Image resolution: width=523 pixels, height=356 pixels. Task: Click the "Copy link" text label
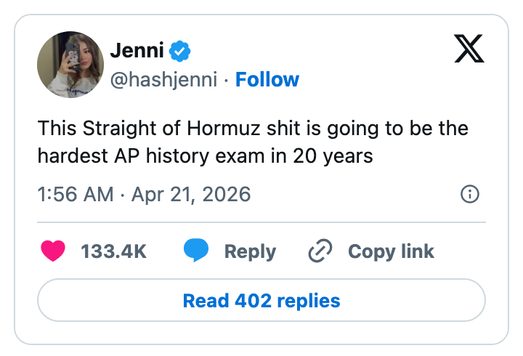click(x=391, y=251)
